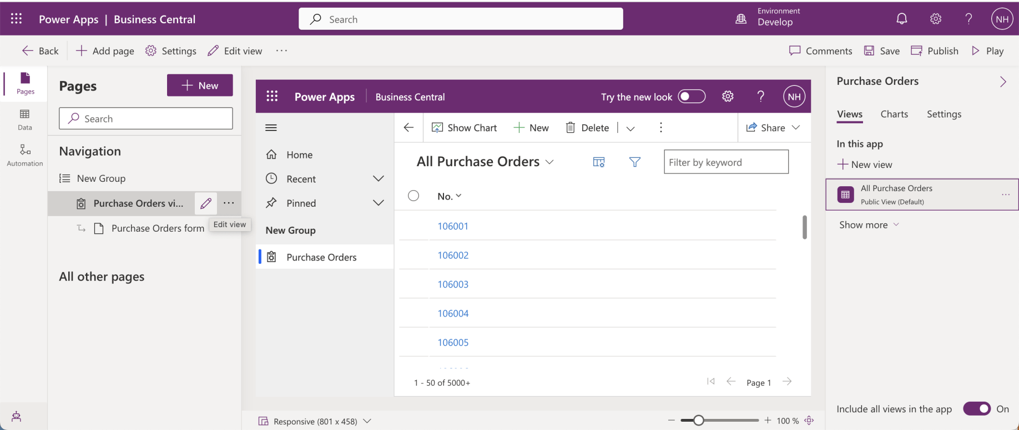Open the Automation panel in left sidebar

(x=25, y=155)
